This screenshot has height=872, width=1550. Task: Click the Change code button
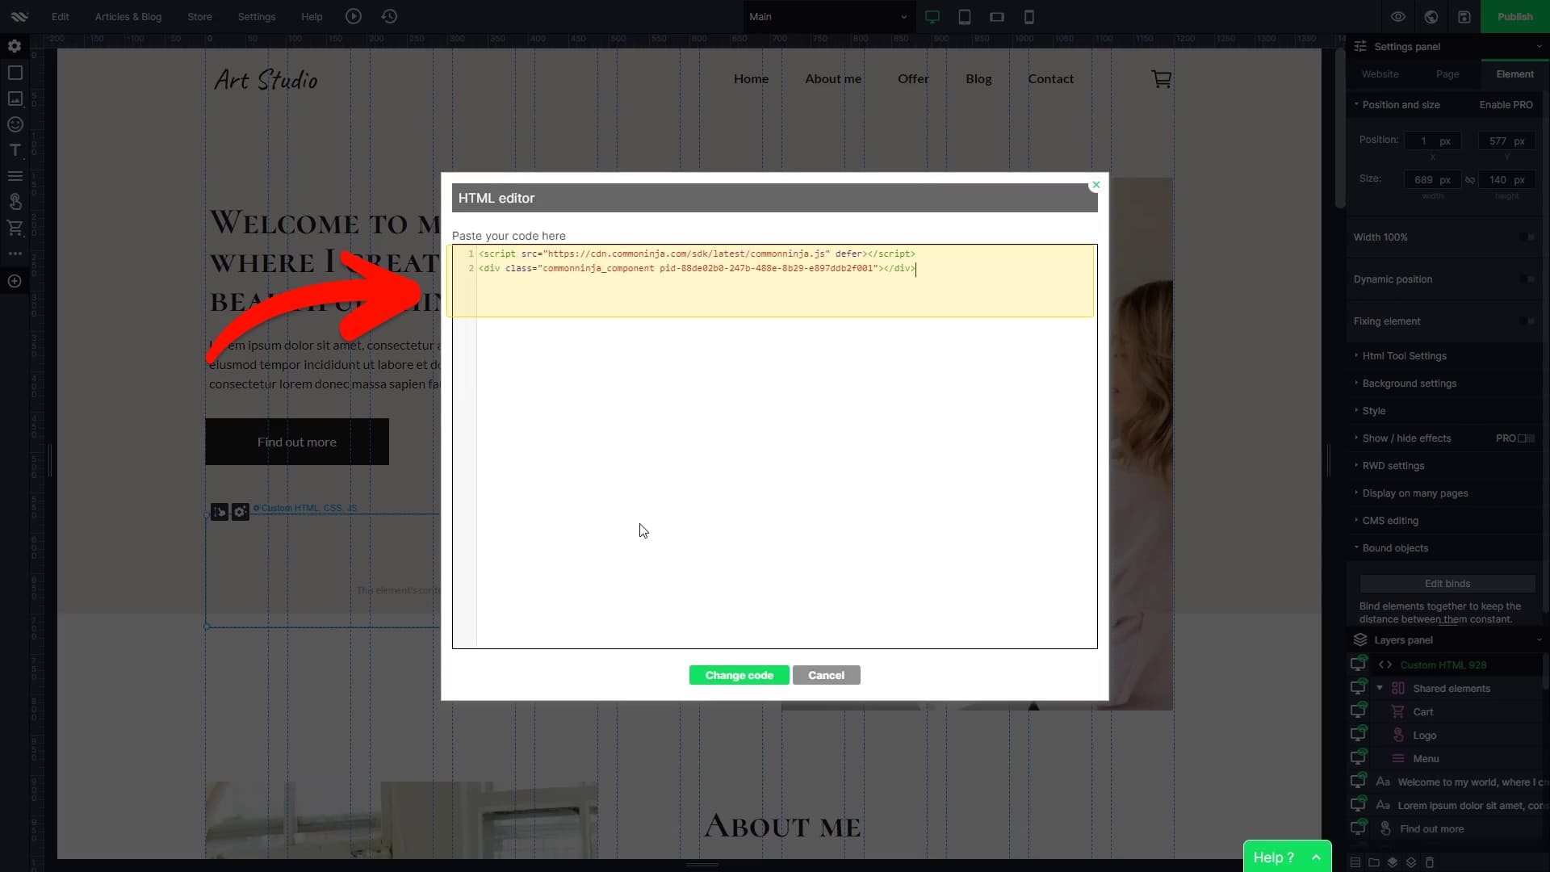tap(739, 675)
